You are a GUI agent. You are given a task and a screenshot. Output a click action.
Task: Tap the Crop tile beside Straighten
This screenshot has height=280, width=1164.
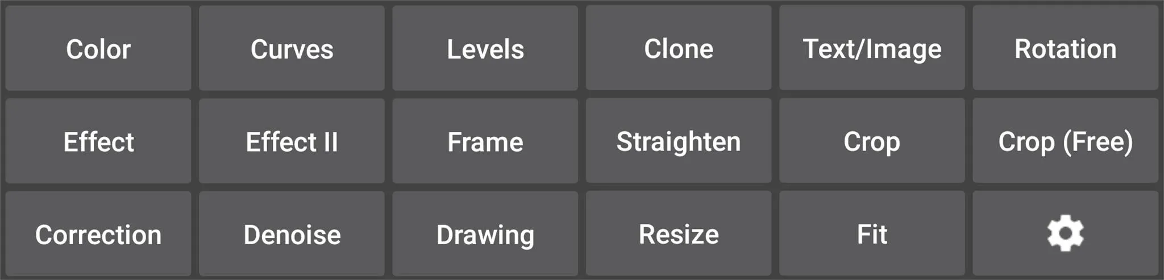tap(872, 141)
